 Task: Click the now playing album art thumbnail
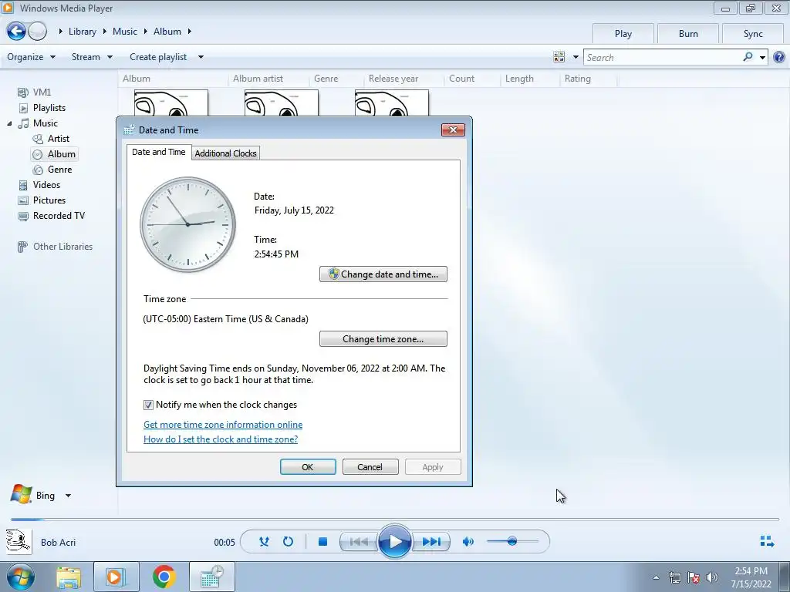point(19,542)
